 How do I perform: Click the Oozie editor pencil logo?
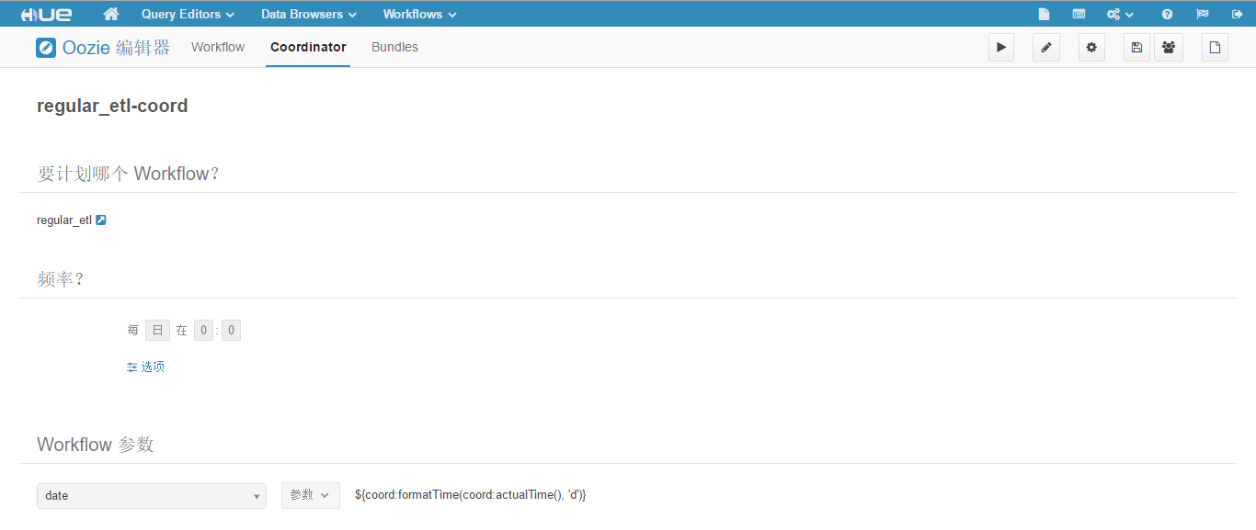click(x=46, y=48)
